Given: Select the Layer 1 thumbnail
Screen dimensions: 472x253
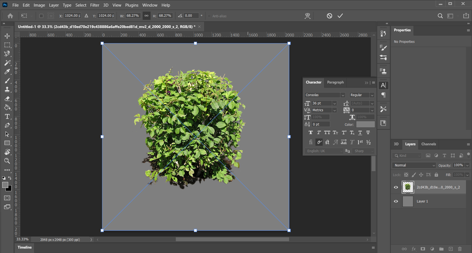Looking at the screenshot, I should 408,201.
